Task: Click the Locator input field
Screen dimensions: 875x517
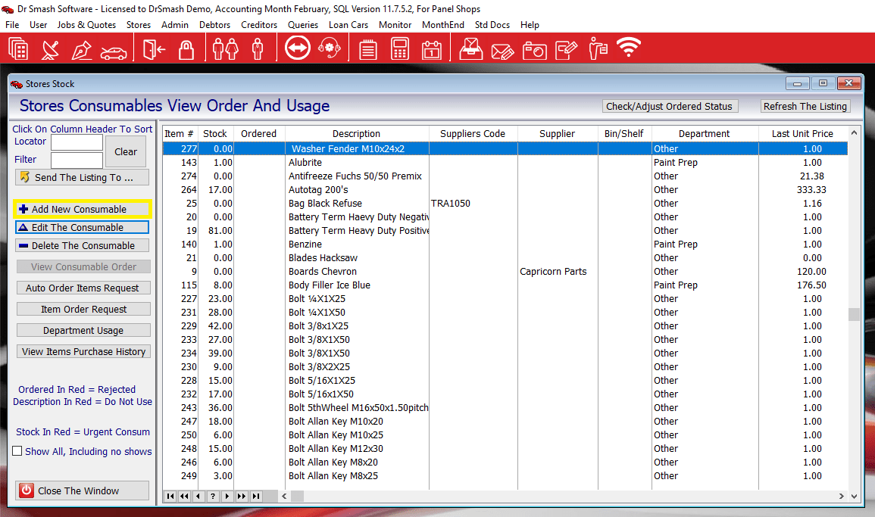Action: pos(77,142)
